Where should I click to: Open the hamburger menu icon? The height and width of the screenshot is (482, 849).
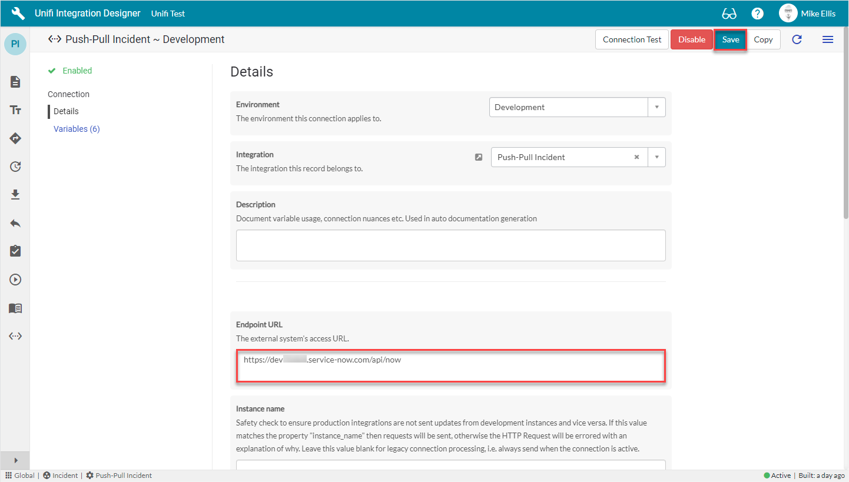point(827,39)
